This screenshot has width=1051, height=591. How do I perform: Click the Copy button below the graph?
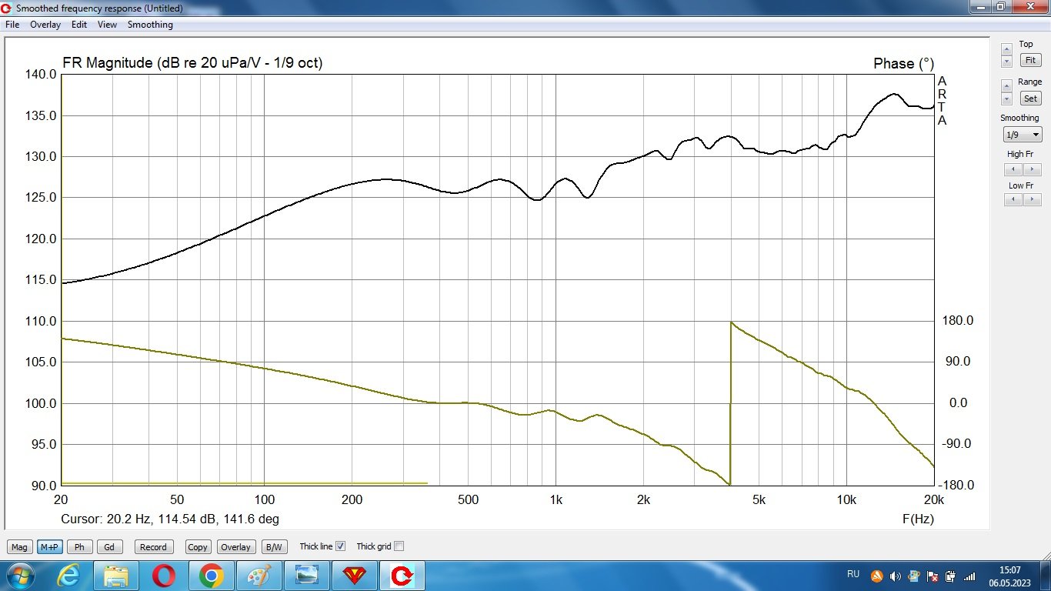[x=198, y=547]
